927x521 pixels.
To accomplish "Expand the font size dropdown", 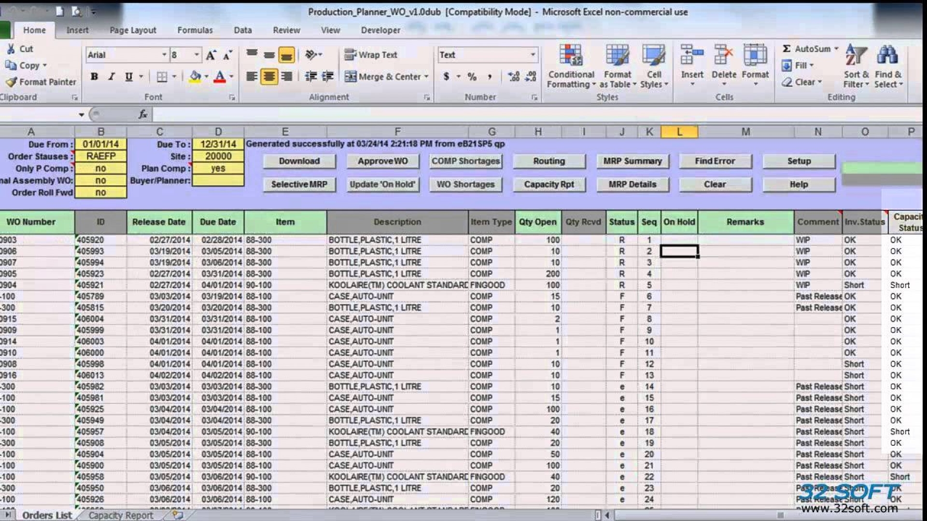I will tap(196, 55).
